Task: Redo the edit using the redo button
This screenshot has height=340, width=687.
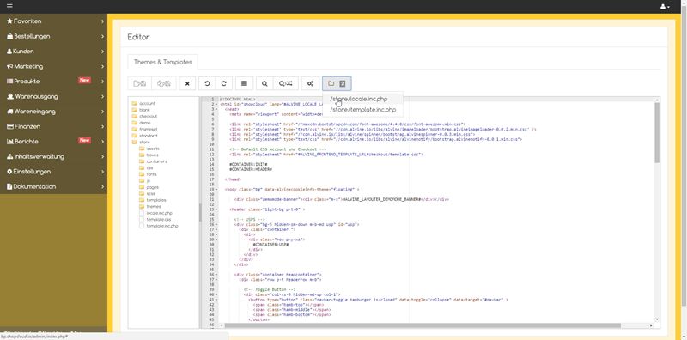Action: [223, 83]
